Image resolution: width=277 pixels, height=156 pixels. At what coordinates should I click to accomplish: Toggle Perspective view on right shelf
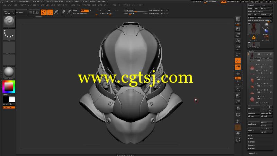point(238,54)
